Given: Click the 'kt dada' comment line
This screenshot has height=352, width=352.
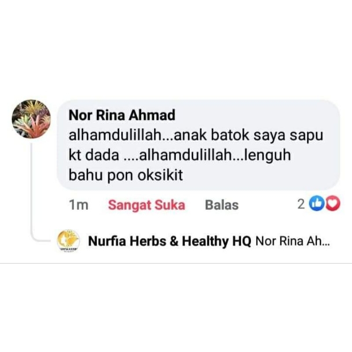Looking at the screenshot, I should coord(180,155).
